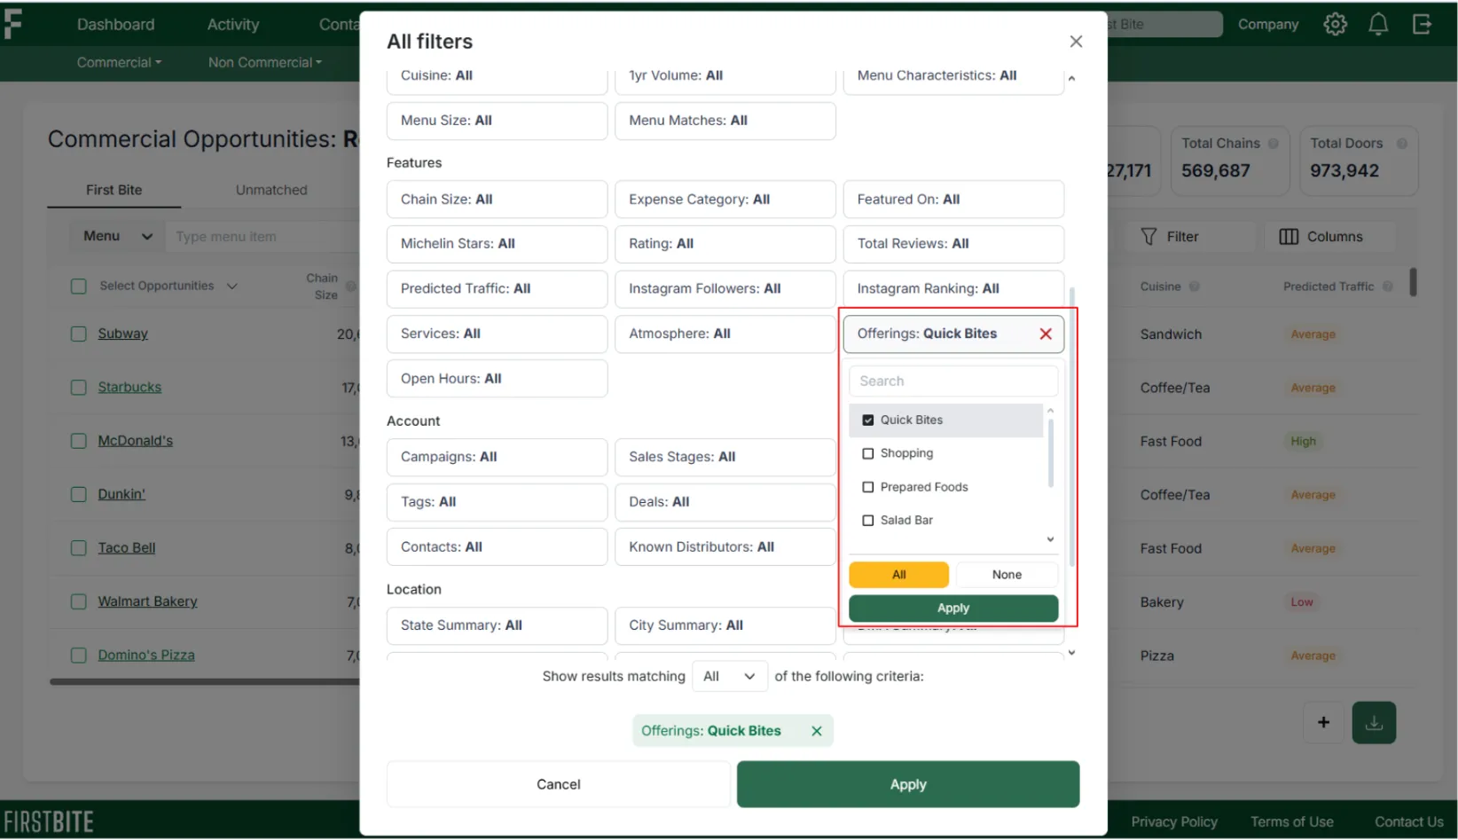Click the Offerings Search input field
This screenshot has width=1458, height=840.
(x=953, y=381)
